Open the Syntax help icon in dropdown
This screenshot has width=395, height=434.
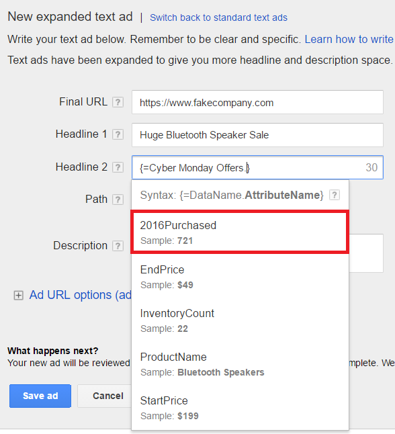pos(335,195)
